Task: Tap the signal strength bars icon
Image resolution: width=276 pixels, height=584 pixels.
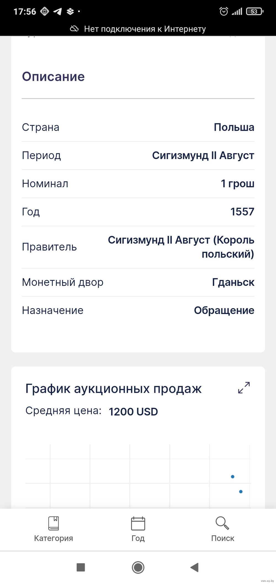Action: tap(237, 11)
